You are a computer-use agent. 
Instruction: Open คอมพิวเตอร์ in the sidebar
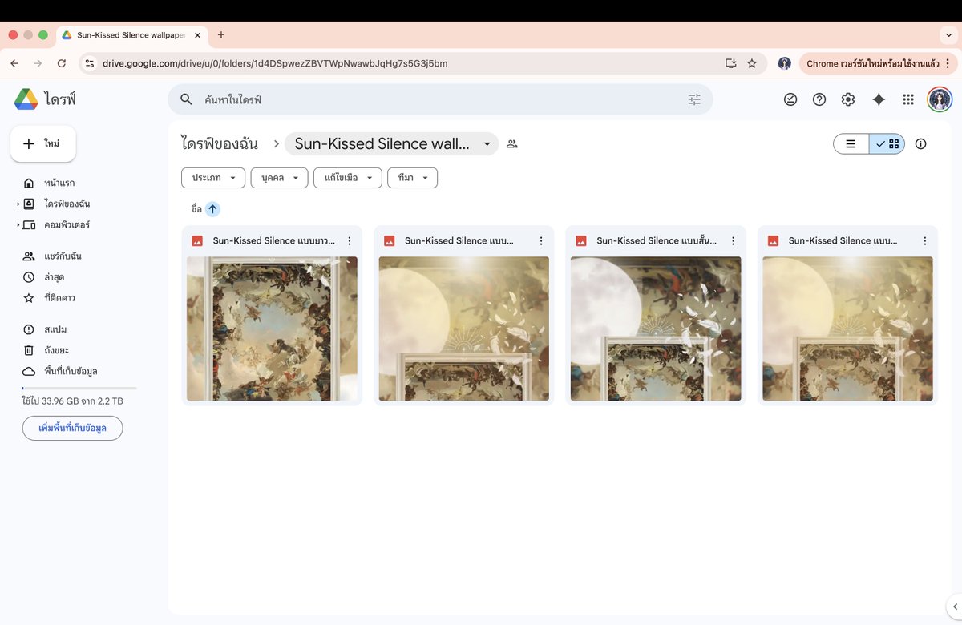67,225
